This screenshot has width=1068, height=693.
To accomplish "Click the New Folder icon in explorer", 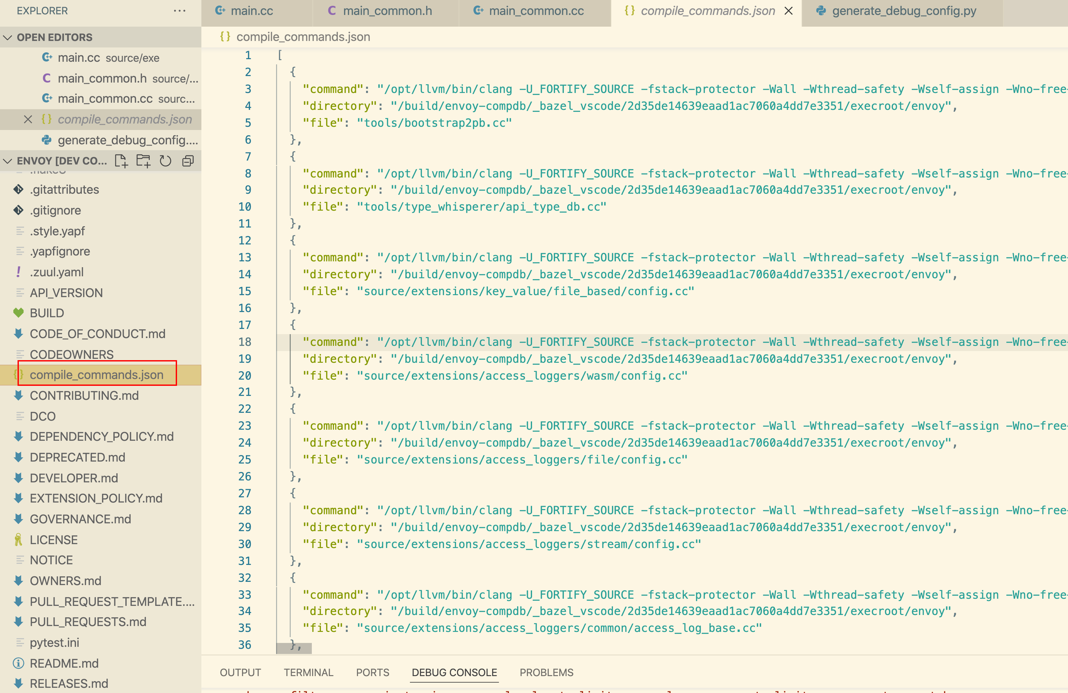I will [x=143, y=161].
